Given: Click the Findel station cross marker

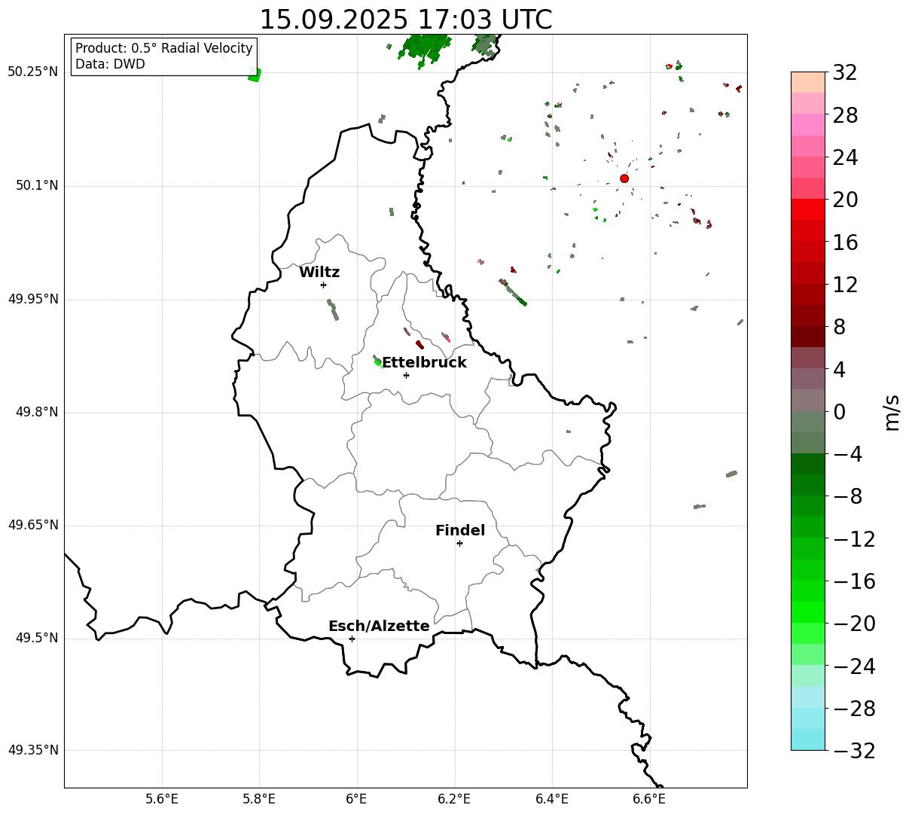Looking at the screenshot, I should click(459, 543).
